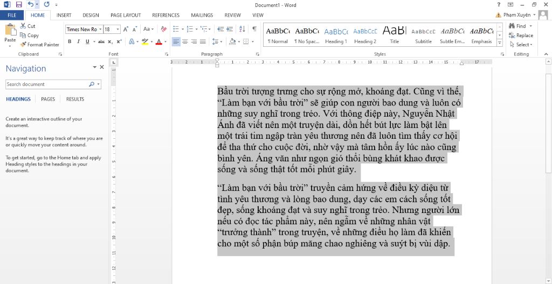The height and width of the screenshot is (284, 552).
Task: Apply Heading 1 style
Action: point(336,35)
